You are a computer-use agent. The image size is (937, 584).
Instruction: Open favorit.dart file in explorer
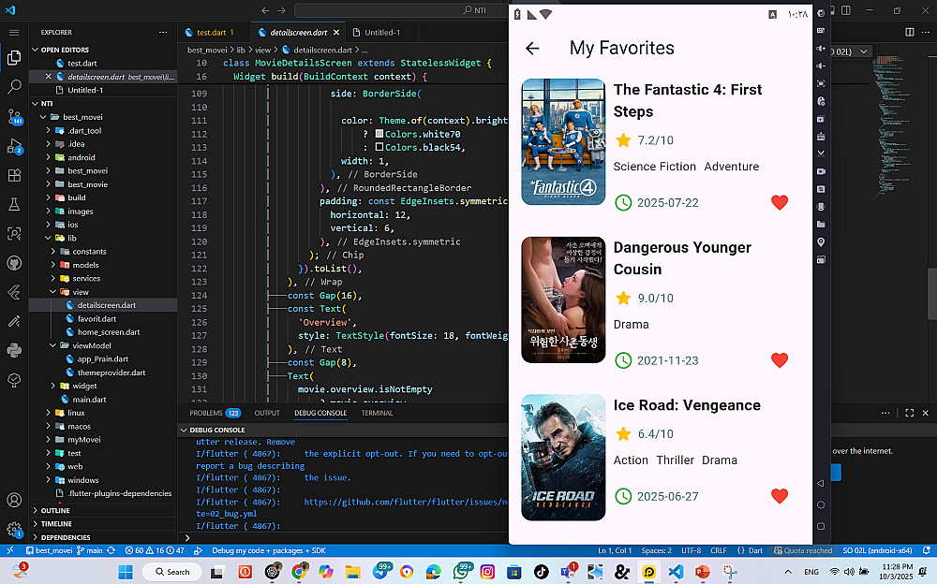[x=97, y=318]
